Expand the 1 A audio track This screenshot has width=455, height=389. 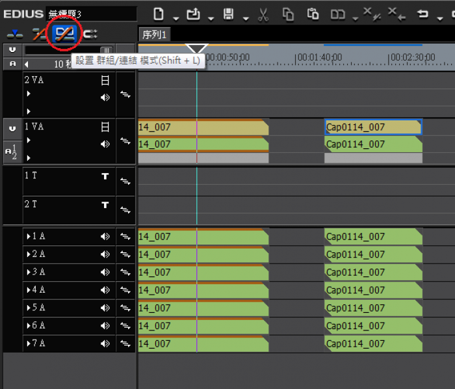[x=28, y=237]
